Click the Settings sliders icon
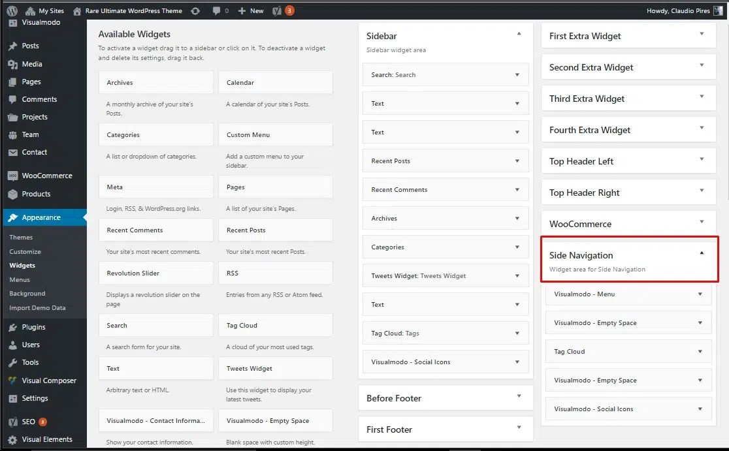Image resolution: width=729 pixels, height=451 pixels. [13, 398]
